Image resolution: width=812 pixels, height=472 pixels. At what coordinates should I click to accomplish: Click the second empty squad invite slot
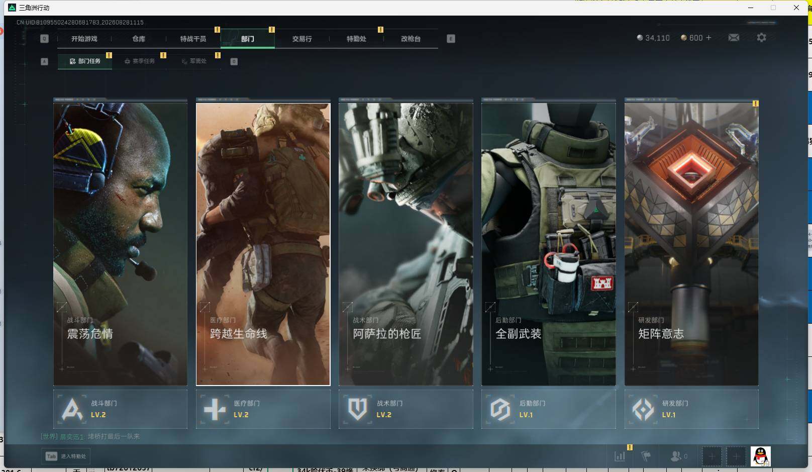pos(736,456)
